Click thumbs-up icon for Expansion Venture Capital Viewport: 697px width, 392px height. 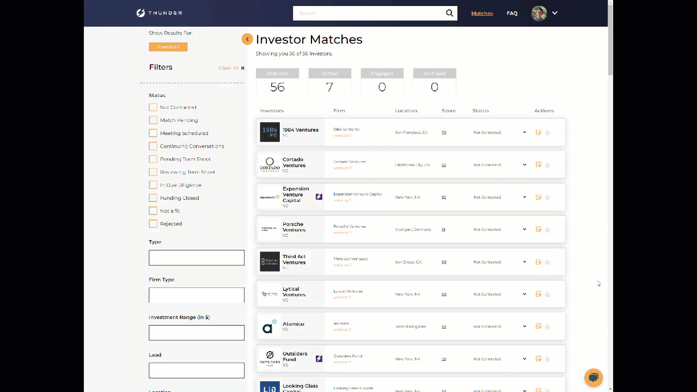click(548, 197)
